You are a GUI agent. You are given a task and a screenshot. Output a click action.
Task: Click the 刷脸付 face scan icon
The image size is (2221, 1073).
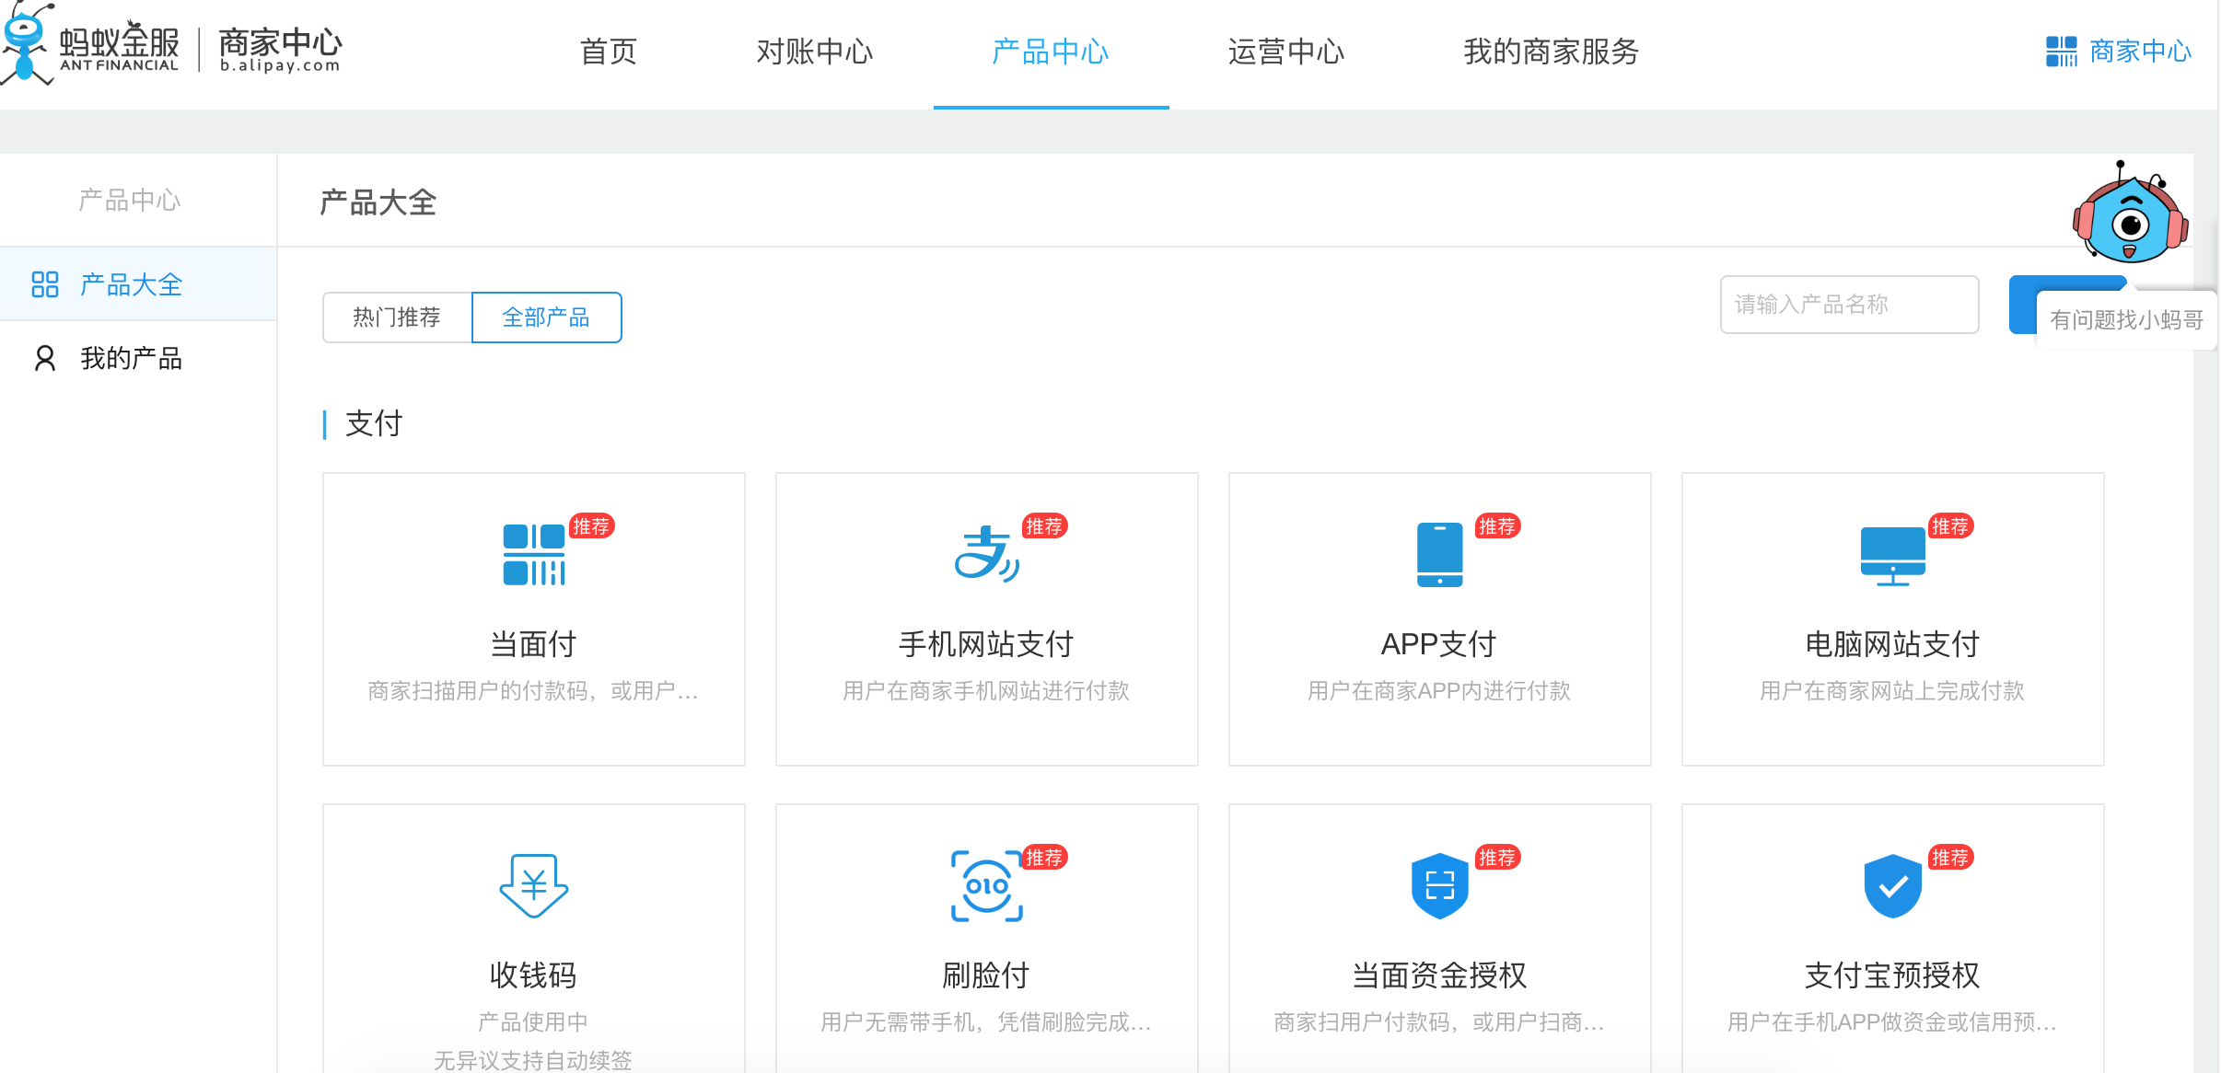click(x=986, y=885)
